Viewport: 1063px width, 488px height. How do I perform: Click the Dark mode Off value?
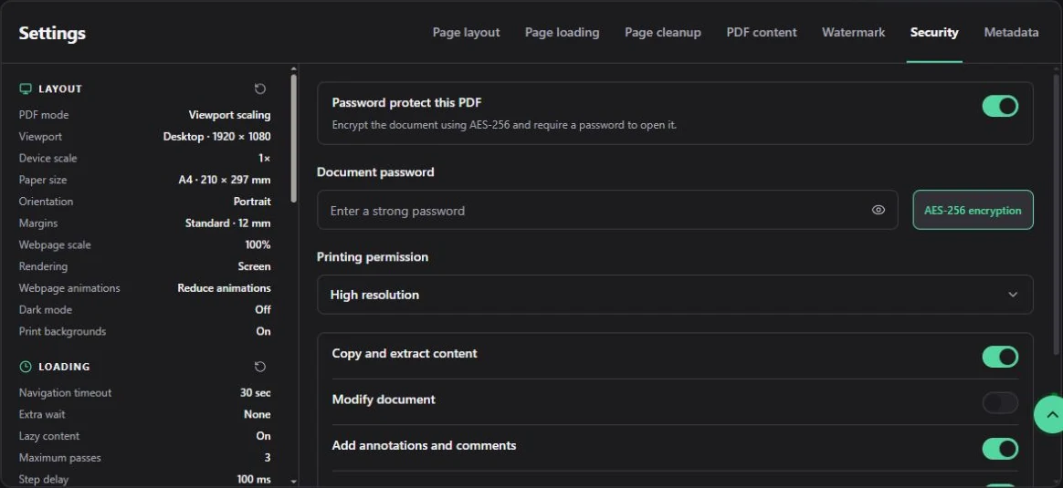(x=263, y=310)
